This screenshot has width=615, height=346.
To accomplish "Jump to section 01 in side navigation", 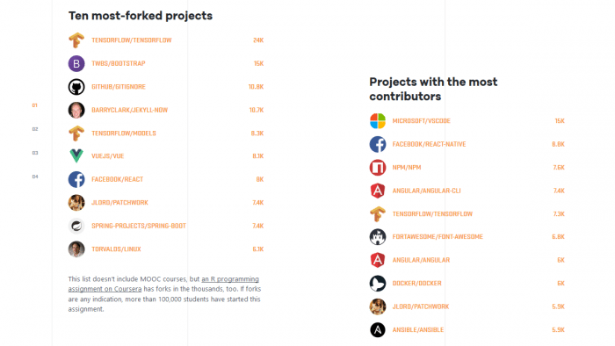I will 35,105.
